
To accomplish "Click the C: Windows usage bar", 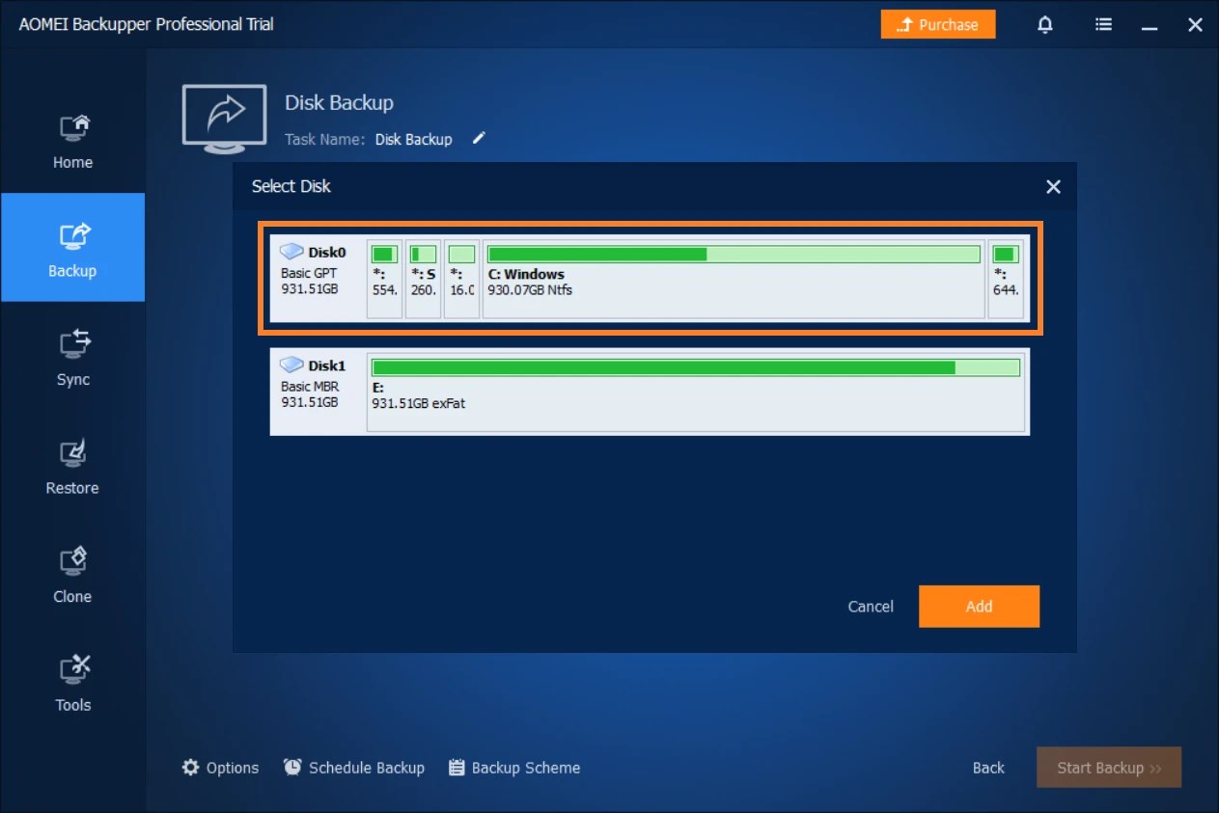I will click(x=734, y=254).
